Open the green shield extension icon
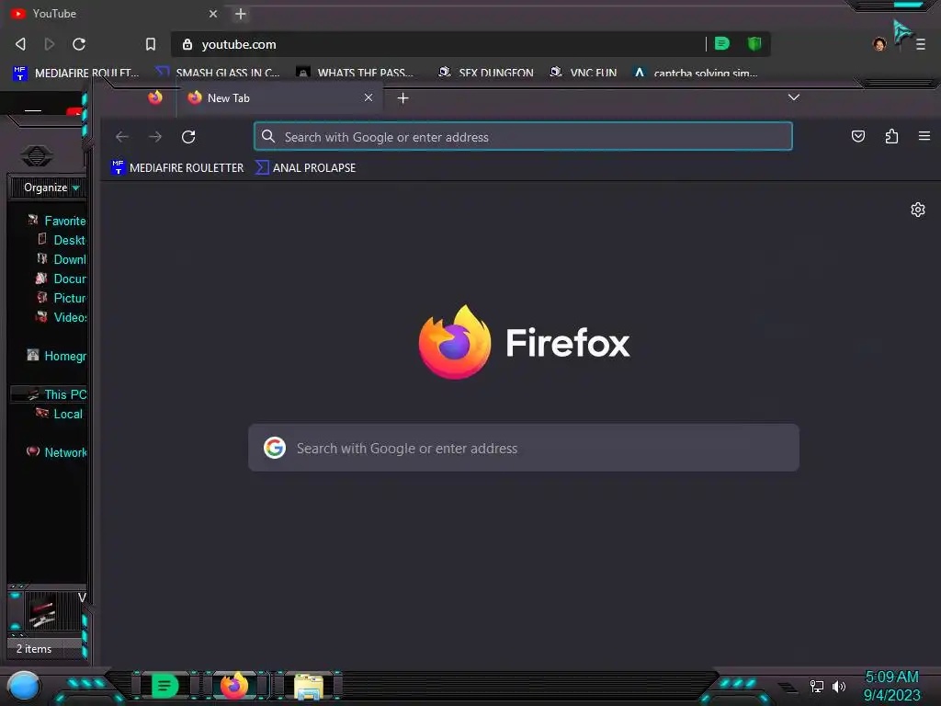This screenshot has height=706, width=941. (754, 43)
